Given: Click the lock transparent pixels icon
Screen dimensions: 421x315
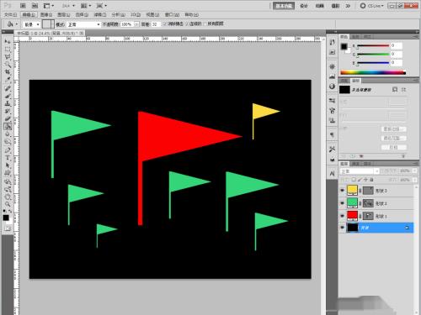Looking at the screenshot, I should (x=354, y=180).
